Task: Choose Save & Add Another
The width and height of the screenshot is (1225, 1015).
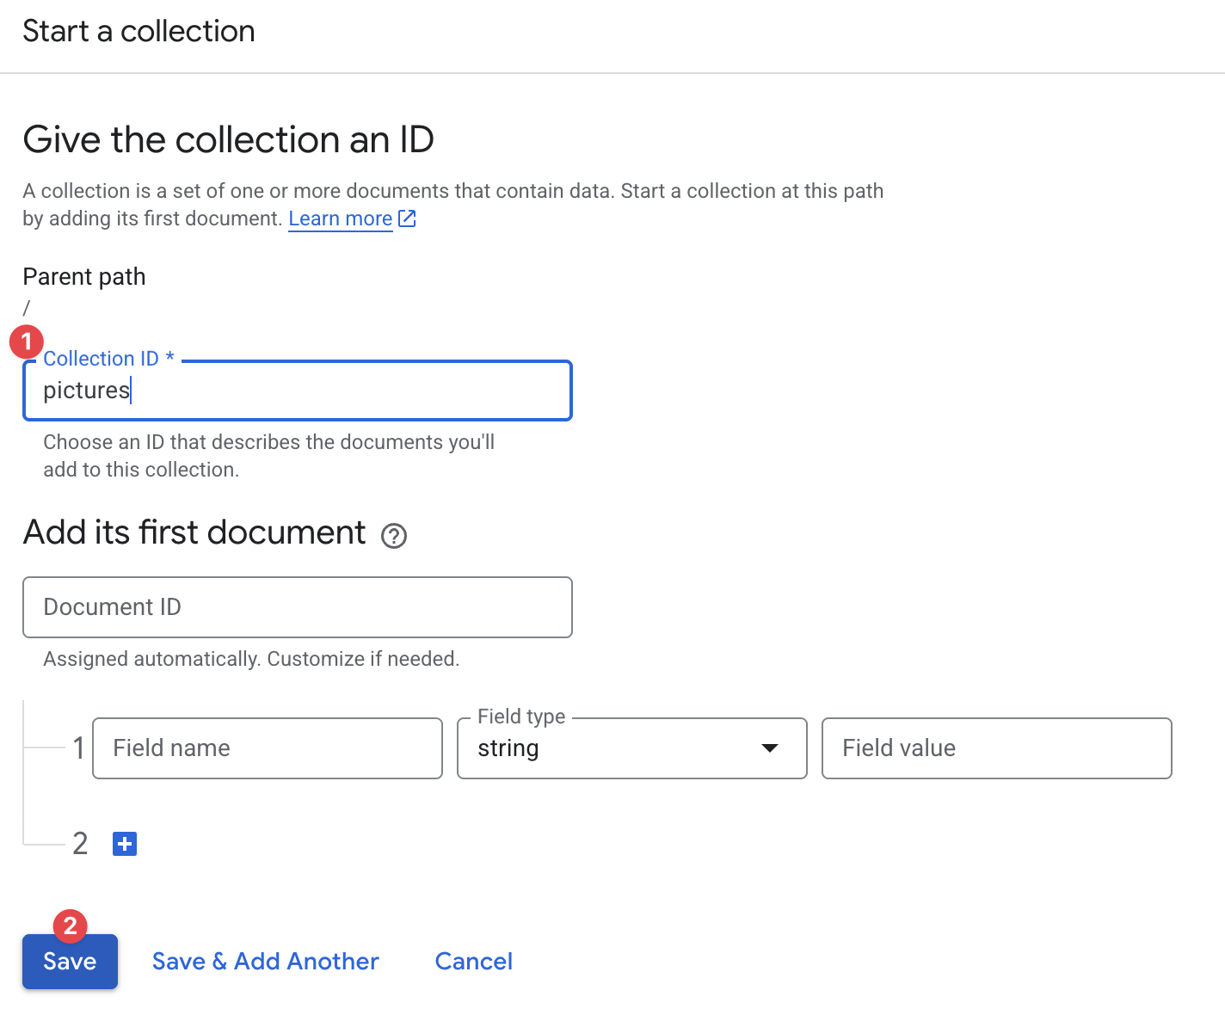Action: pyautogui.click(x=265, y=961)
